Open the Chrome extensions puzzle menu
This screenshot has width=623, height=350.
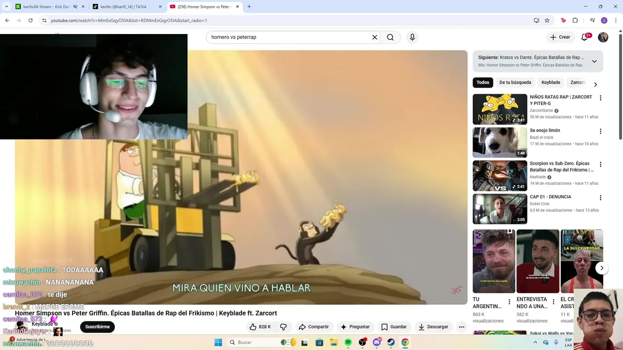575,20
